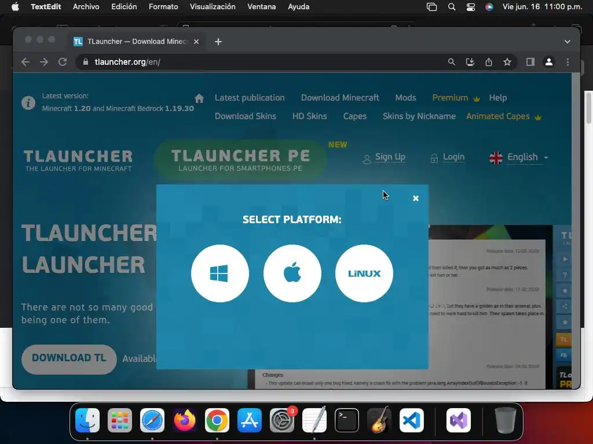Viewport: 593px width, 444px height.
Task: Open Latest publication page
Action: (x=250, y=98)
